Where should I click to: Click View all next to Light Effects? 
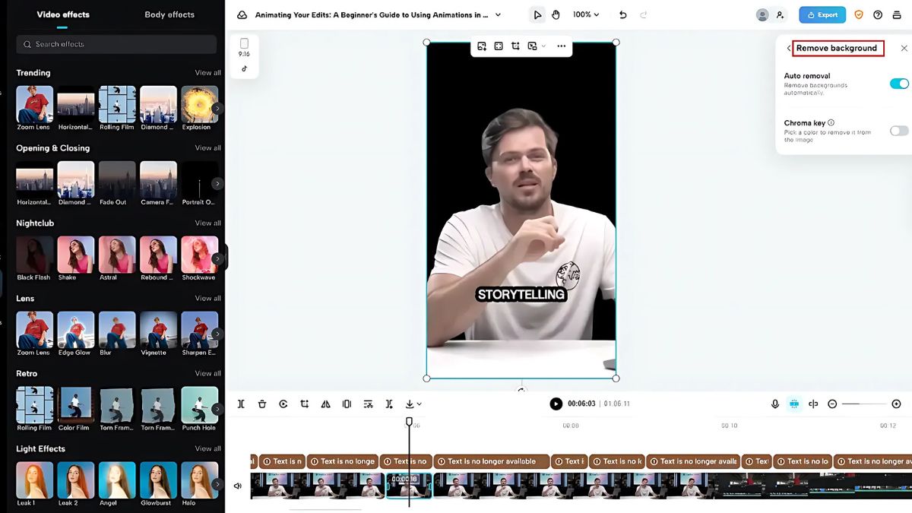coord(208,448)
